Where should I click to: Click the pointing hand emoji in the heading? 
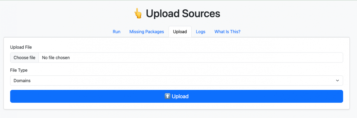click(138, 14)
